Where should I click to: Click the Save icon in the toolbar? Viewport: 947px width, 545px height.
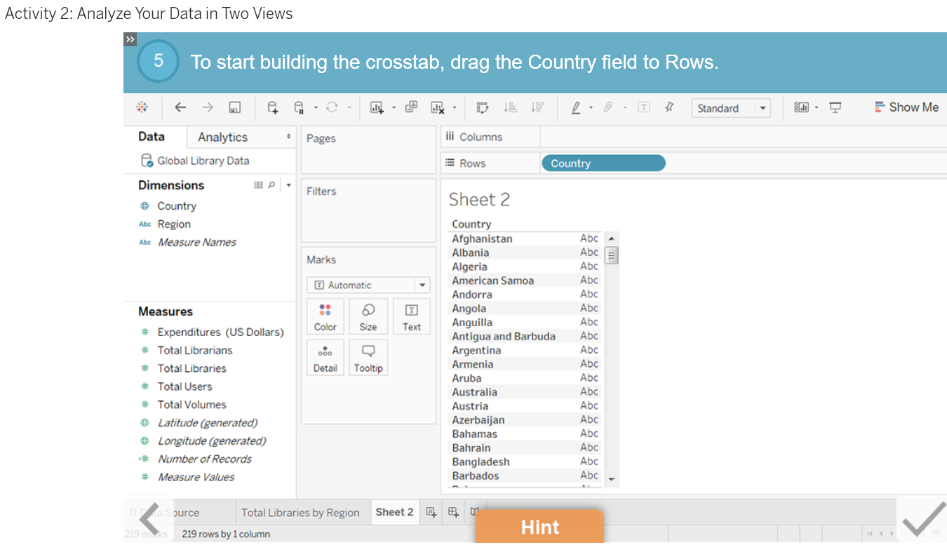235,107
